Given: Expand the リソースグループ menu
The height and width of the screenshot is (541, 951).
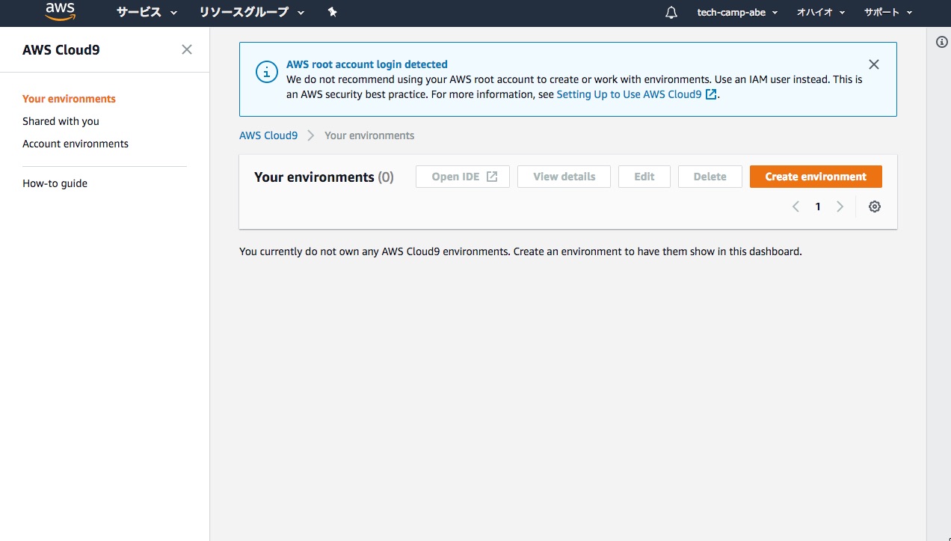Looking at the screenshot, I should point(252,12).
